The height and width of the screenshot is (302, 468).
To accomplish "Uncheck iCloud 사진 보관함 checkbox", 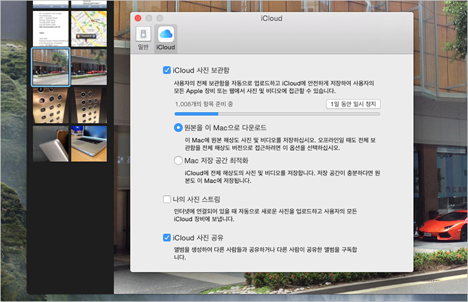I will click(x=167, y=70).
